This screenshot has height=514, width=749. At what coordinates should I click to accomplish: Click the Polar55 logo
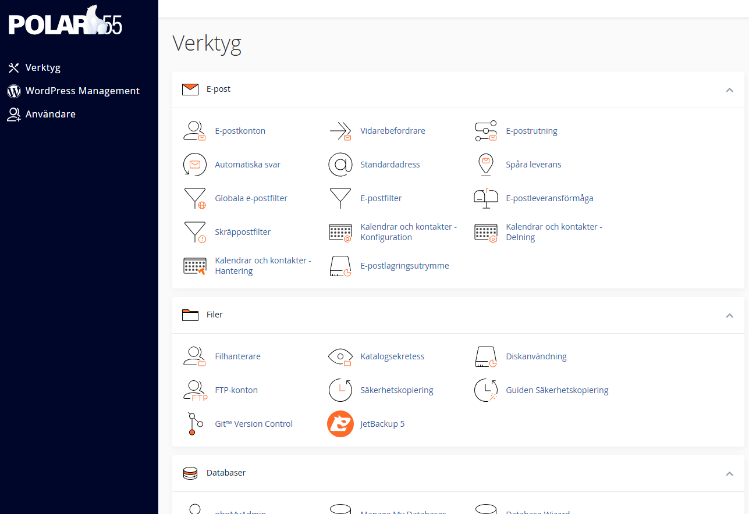click(65, 22)
